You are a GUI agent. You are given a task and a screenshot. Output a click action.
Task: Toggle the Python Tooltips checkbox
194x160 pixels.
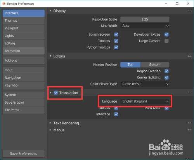tap(116, 47)
